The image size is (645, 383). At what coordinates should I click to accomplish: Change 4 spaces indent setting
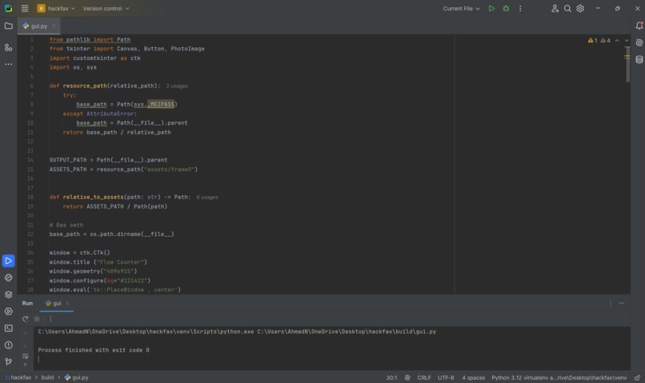(x=473, y=377)
